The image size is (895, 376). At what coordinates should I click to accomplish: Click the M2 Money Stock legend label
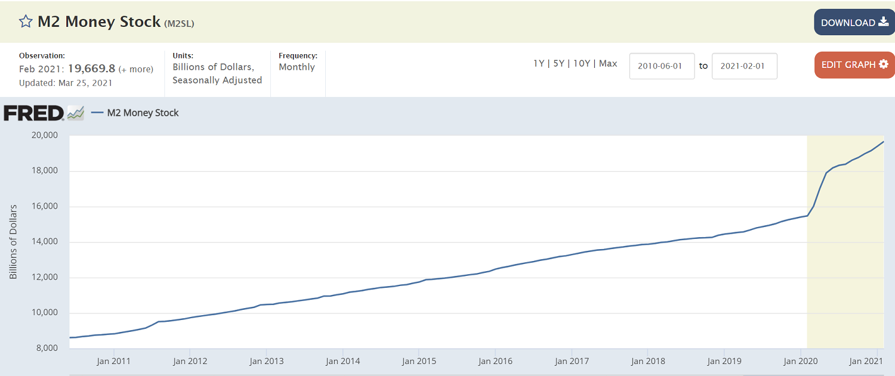click(143, 113)
